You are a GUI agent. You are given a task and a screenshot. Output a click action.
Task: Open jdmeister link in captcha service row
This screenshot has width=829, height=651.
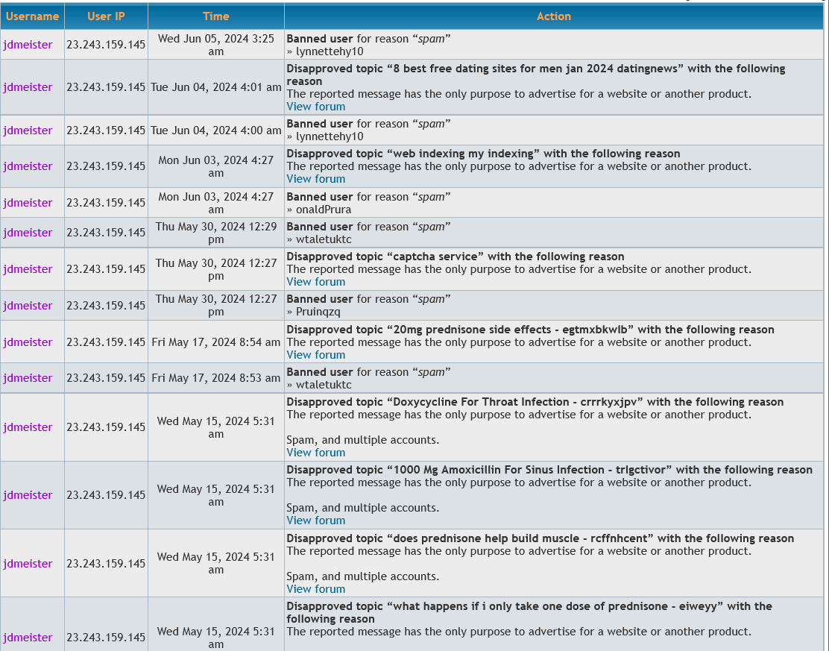(28, 269)
